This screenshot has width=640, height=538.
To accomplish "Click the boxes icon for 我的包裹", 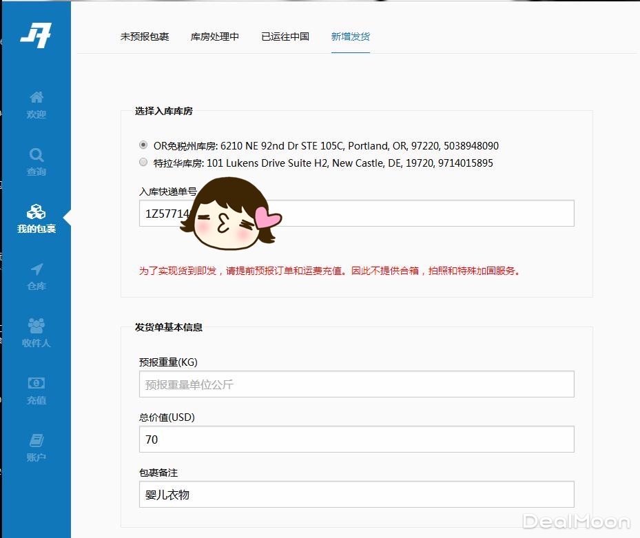I will 36,211.
